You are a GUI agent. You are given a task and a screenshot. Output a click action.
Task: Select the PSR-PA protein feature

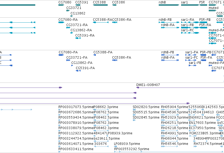203,60
